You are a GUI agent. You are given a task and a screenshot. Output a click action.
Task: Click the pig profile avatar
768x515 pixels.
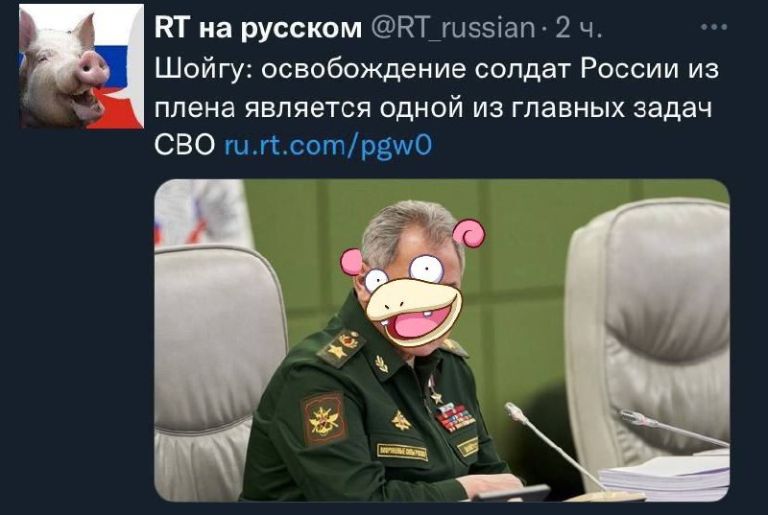click(x=82, y=66)
